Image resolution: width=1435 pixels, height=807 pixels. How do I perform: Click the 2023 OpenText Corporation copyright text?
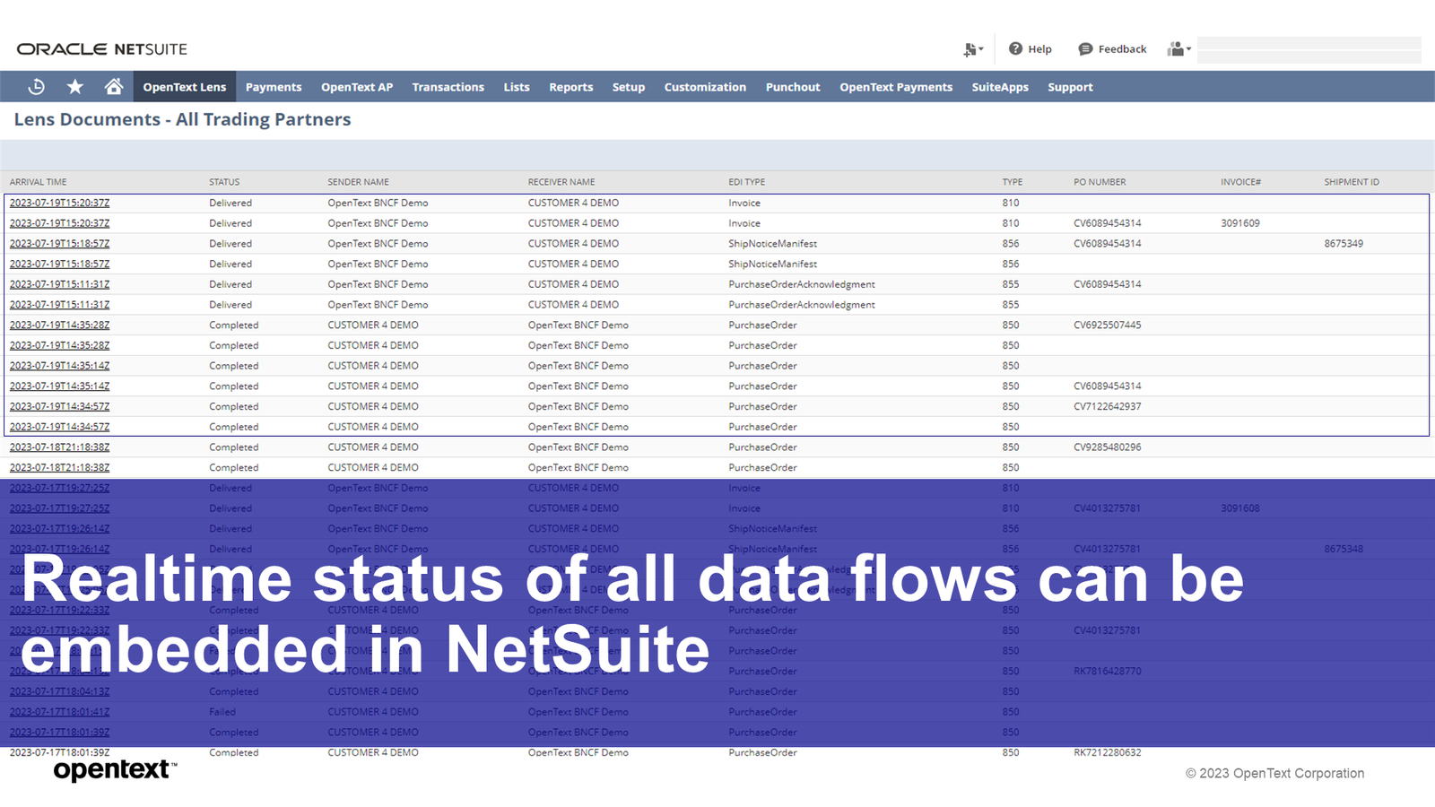click(1274, 773)
